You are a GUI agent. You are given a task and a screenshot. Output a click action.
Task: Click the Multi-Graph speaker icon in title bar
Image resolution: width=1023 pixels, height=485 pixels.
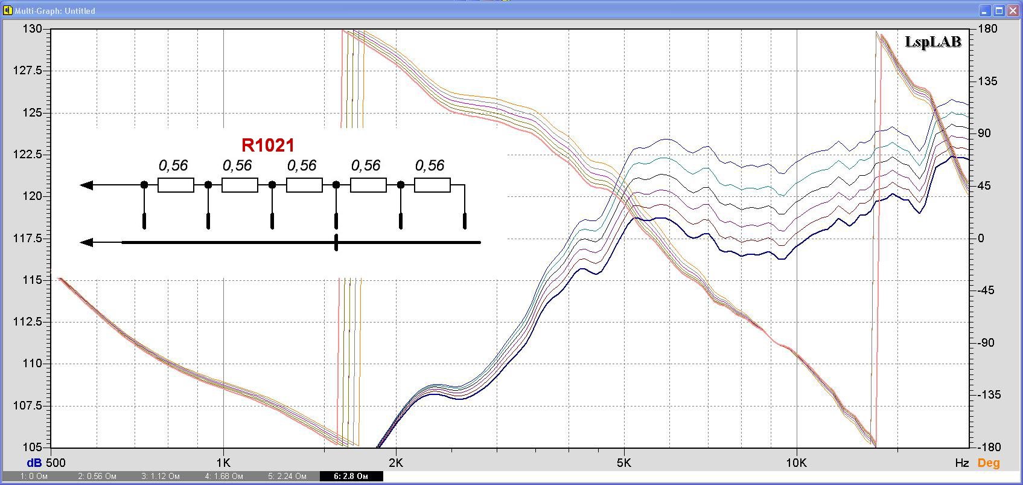[8, 10]
